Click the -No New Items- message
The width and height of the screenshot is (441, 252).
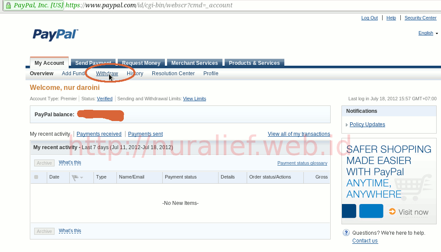(x=180, y=203)
